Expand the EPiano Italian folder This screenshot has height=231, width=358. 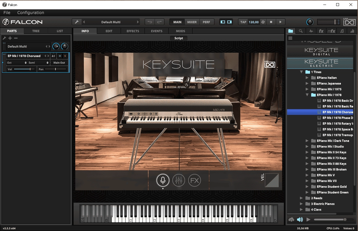[x=307, y=78]
